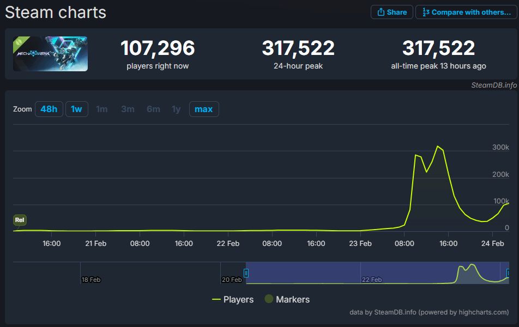Select the 6m zoom option
Image resolution: width=519 pixels, height=327 pixels.
(153, 109)
